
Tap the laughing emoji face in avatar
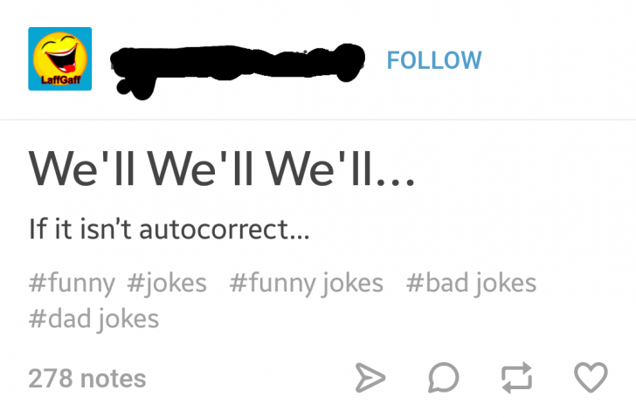click(60, 55)
